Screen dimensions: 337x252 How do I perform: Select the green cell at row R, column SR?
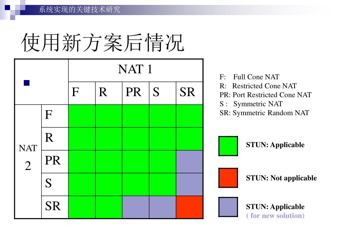coord(189,139)
